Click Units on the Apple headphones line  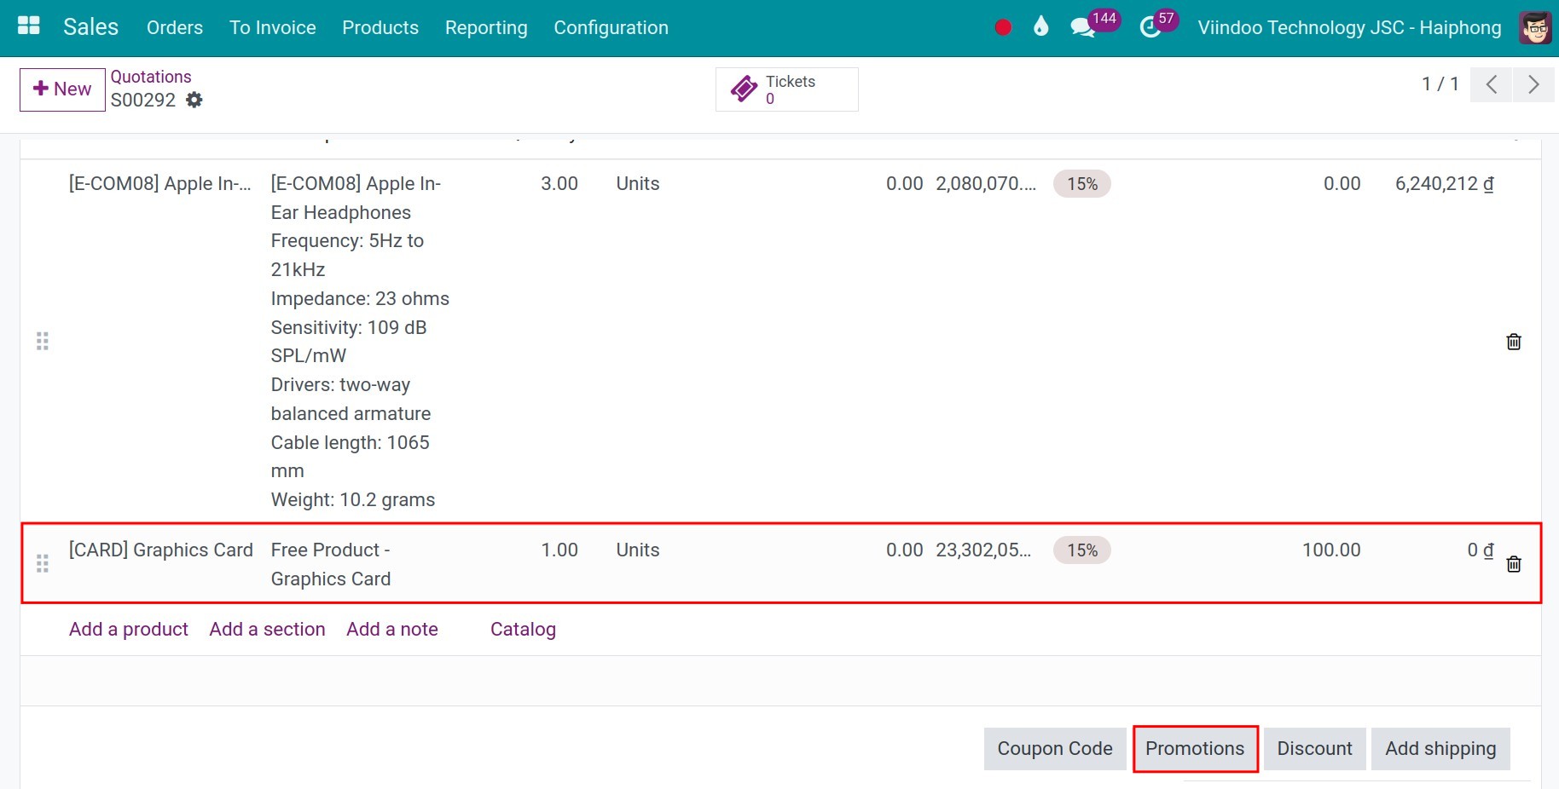pyautogui.click(x=638, y=184)
